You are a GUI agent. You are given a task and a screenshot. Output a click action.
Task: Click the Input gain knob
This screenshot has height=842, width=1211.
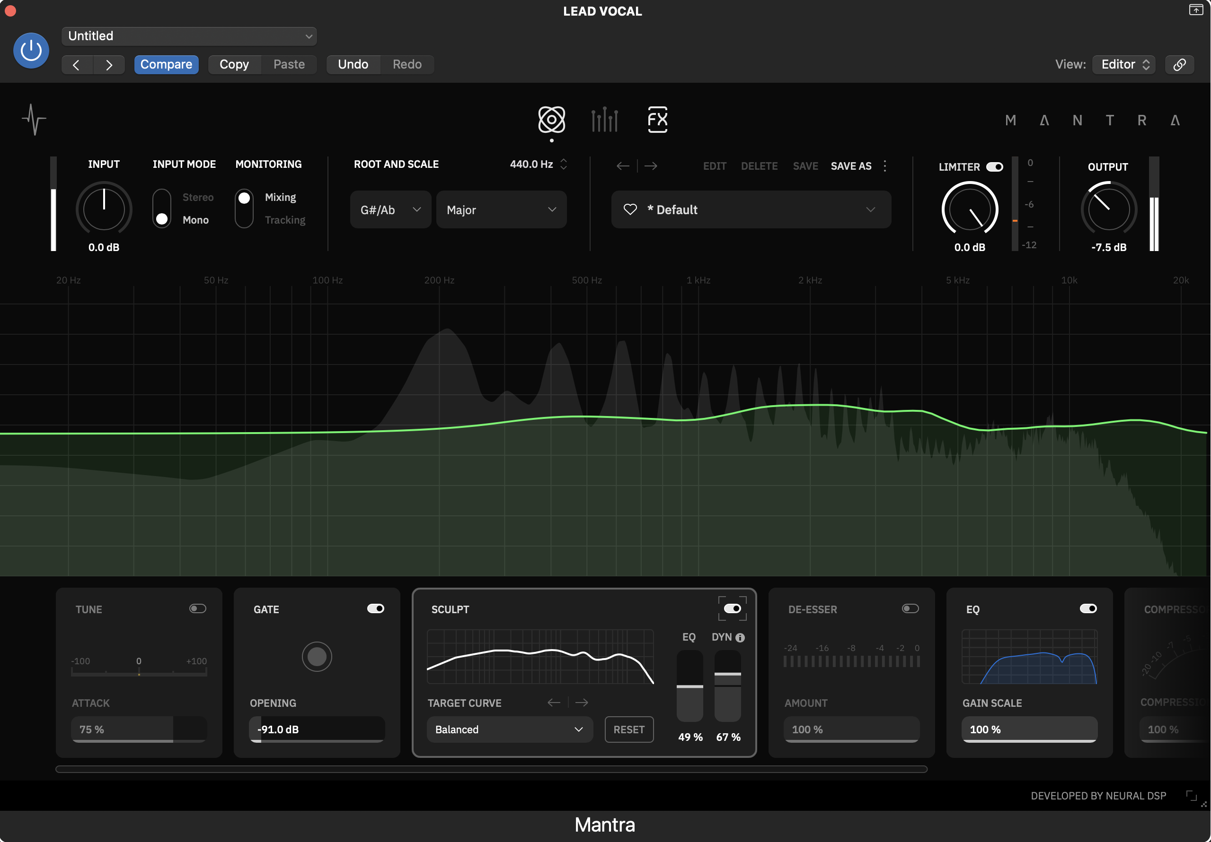click(104, 209)
